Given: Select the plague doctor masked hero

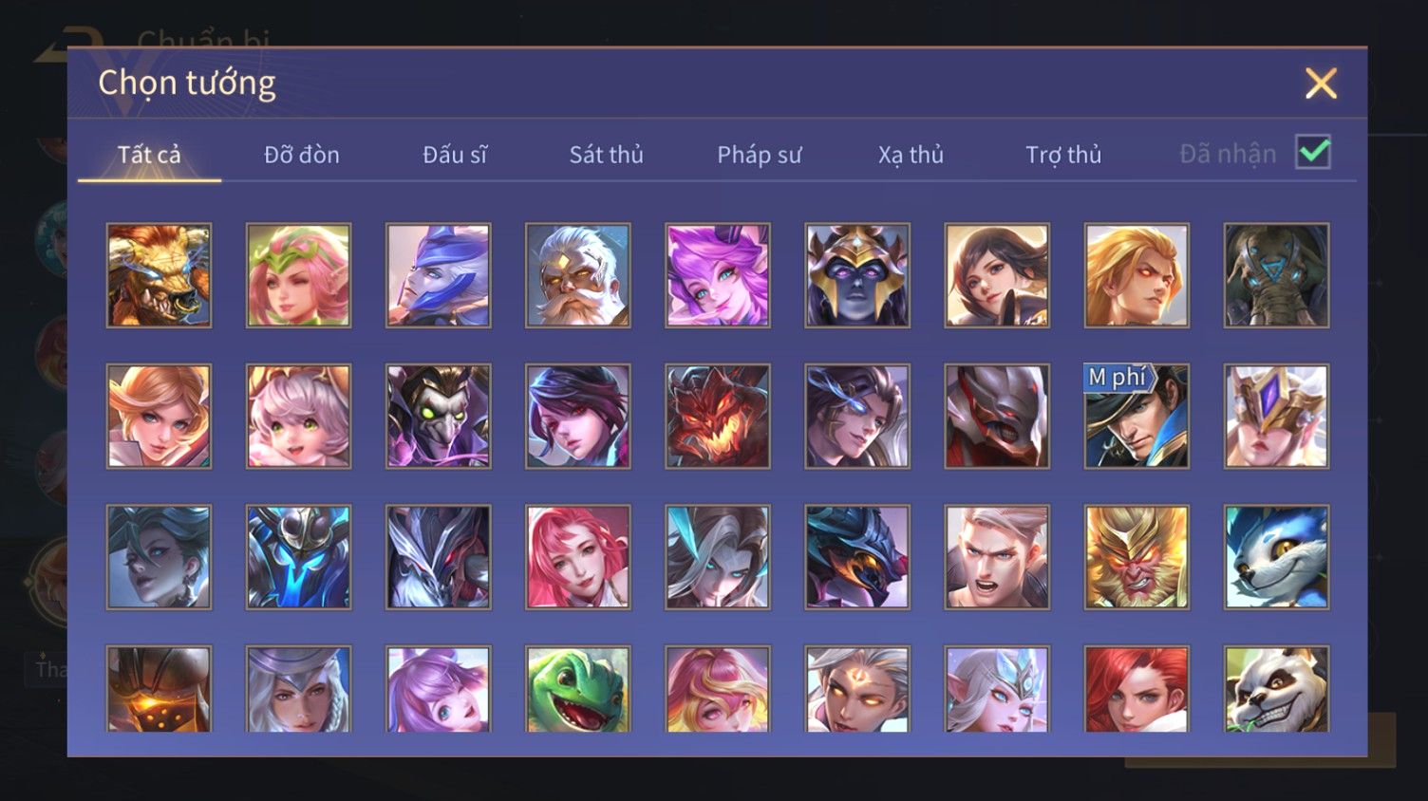Looking at the screenshot, I should pyautogui.click(x=438, y=417).
